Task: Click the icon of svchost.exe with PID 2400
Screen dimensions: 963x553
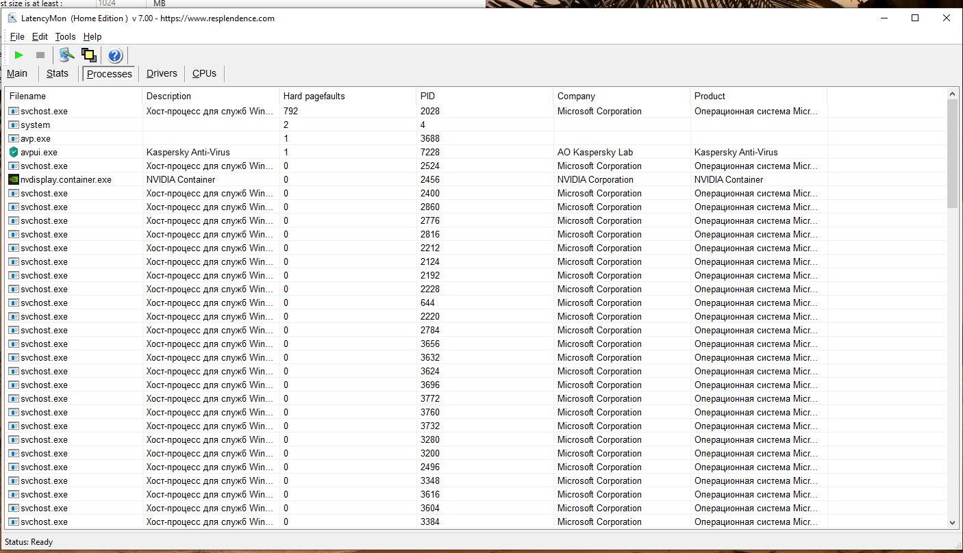Action: click(14, 193)
